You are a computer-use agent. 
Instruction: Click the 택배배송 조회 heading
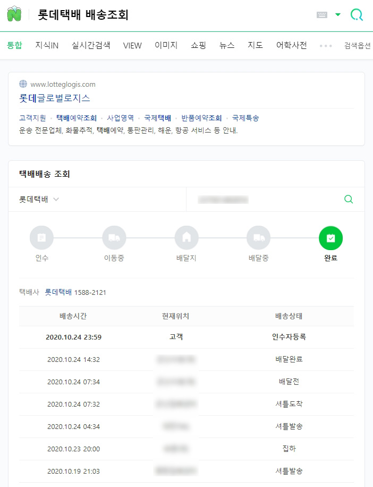pyautogui.click(x=44, y=174)
